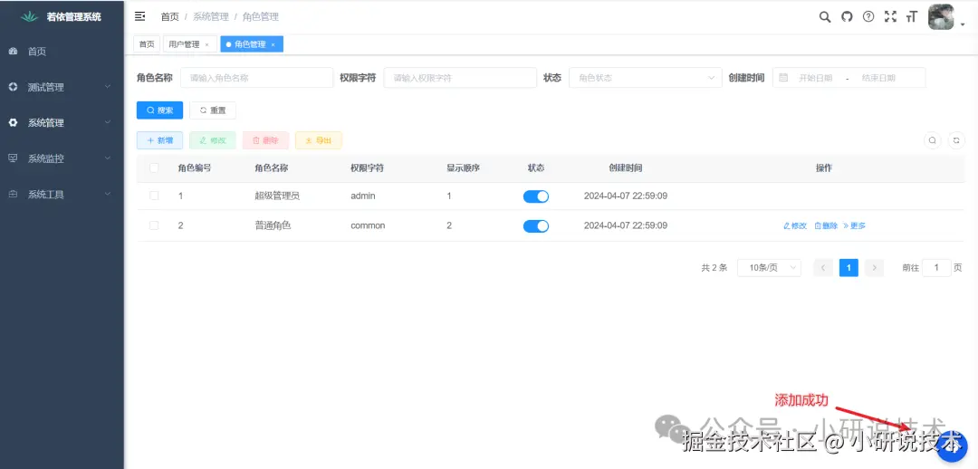Screen dimensions: 978x469
Task: Click the 首页 dashboard icon in sidebar
Action: [x=13, y=51]
